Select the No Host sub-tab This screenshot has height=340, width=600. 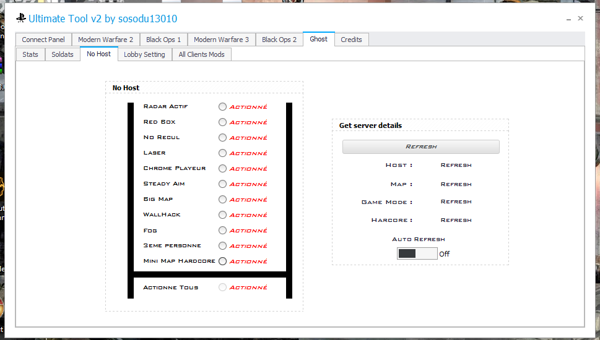[x=98, y=54]
